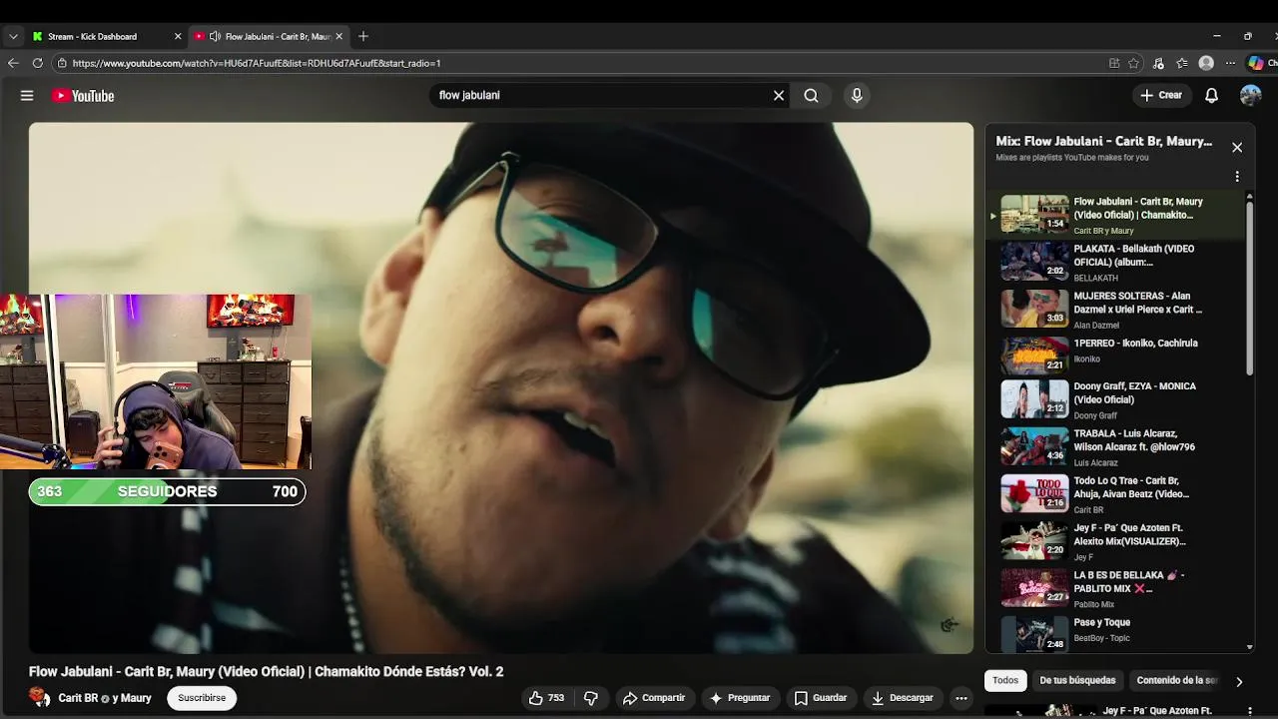Image resolution: width=1278 pixels, height=719 pixels.
Task: Select De tus búsquedas filter chip
Action: [x=1077, y=680]
